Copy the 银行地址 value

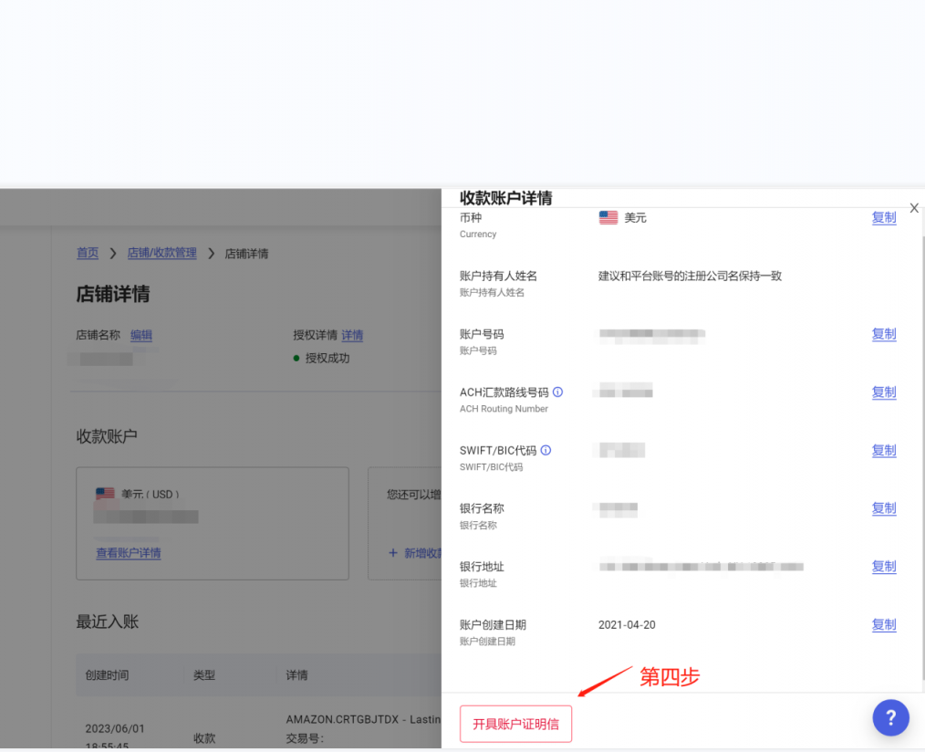pos(883,567)
